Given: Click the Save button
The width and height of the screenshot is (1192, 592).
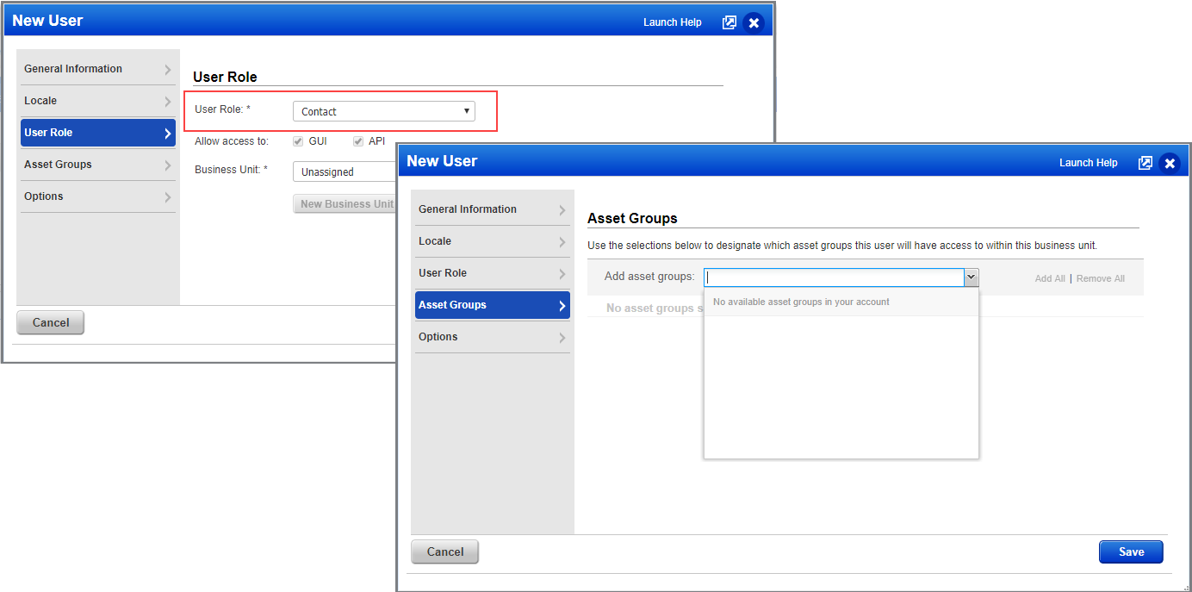Looking at the screenshot, I should pyautogui.click(x=1131, y=551).
